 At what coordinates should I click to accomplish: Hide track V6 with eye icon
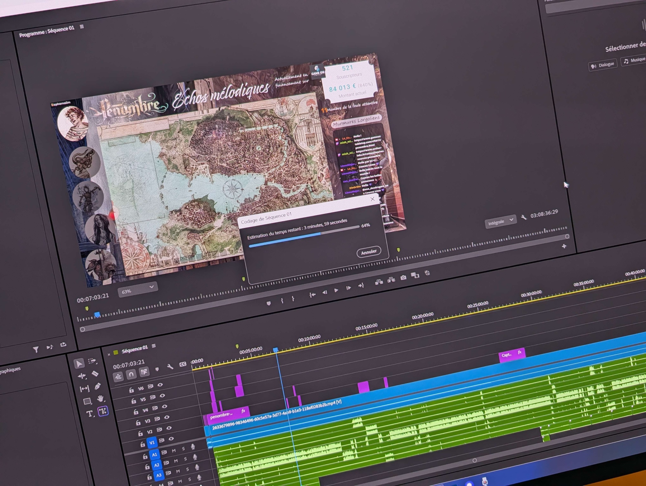click(x=160, y=385)
